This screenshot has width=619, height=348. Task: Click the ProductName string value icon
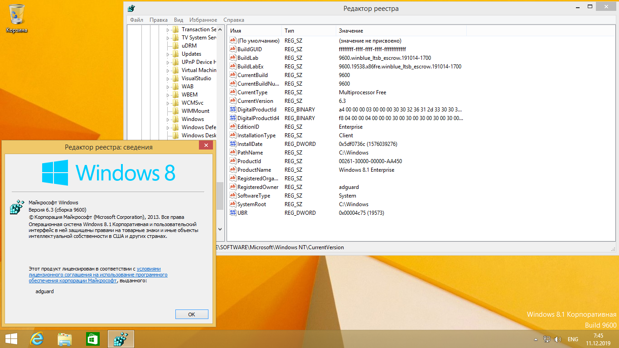pos(233,169)
